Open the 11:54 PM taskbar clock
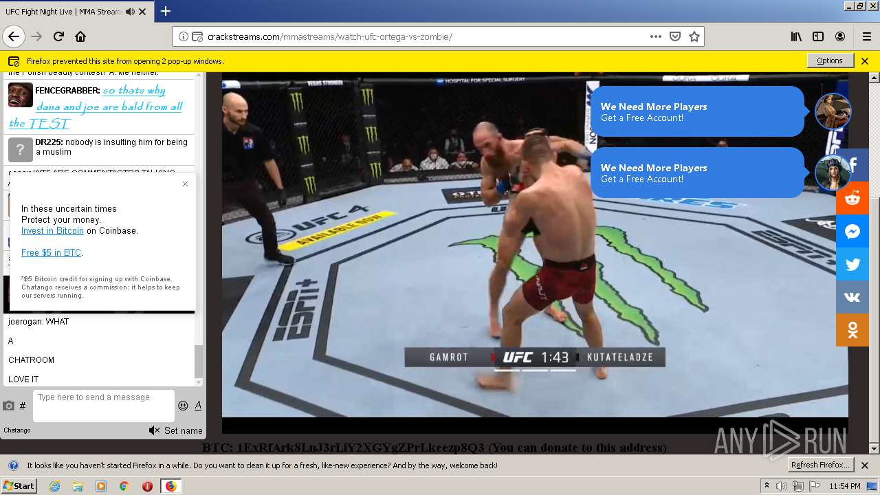This screenshot has height=495, width=880. coord(845,486)
